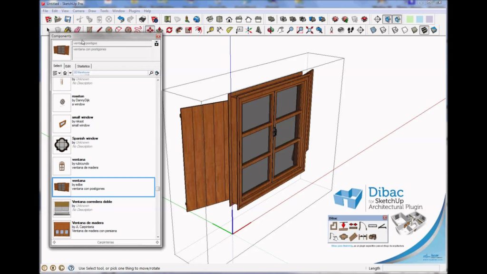
Task: Click the Instructor help question icon
Action: pyautogui.click(x=71, y=268)
